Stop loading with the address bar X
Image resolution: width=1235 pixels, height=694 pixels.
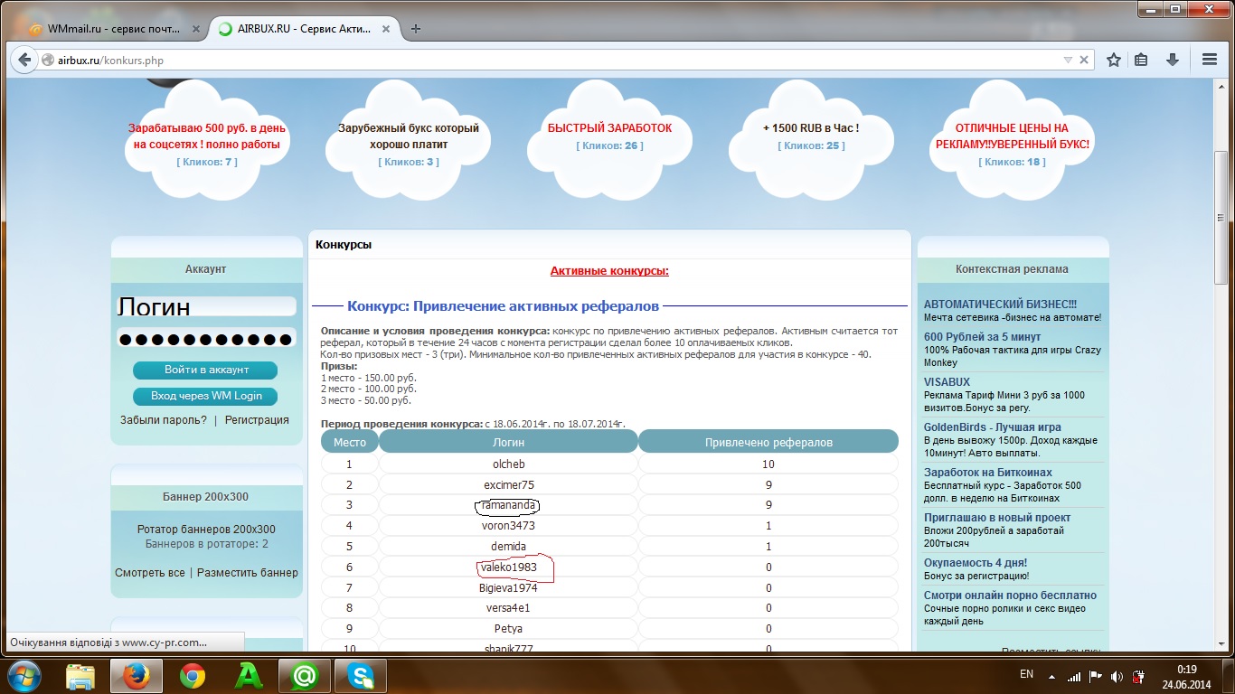point(1085,61)
